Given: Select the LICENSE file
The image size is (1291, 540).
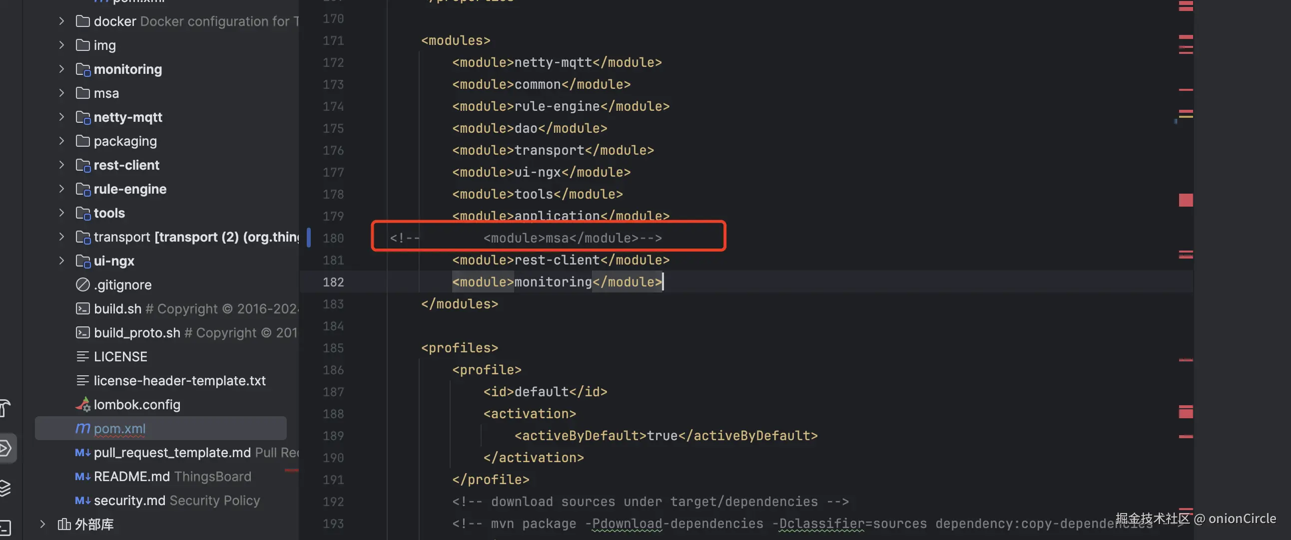Looking at the screenshot, I should coord(120,357).
